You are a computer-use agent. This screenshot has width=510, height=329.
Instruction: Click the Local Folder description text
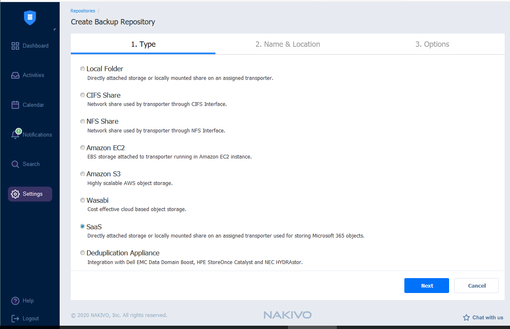tap(180, 78)
